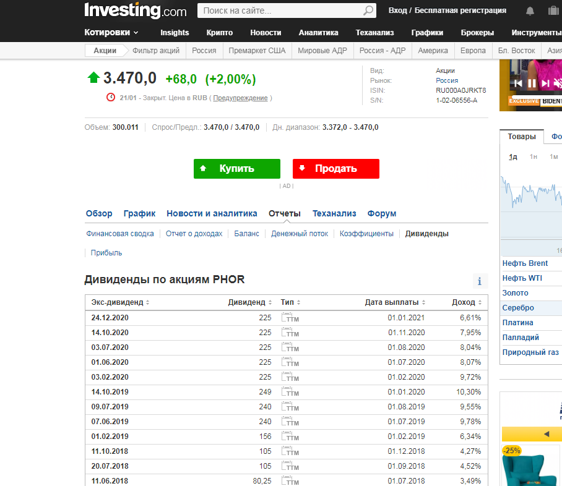This screenshot has width=562, height=486.
Task: Open Денежный поток sub-tab
Action: 300,234
